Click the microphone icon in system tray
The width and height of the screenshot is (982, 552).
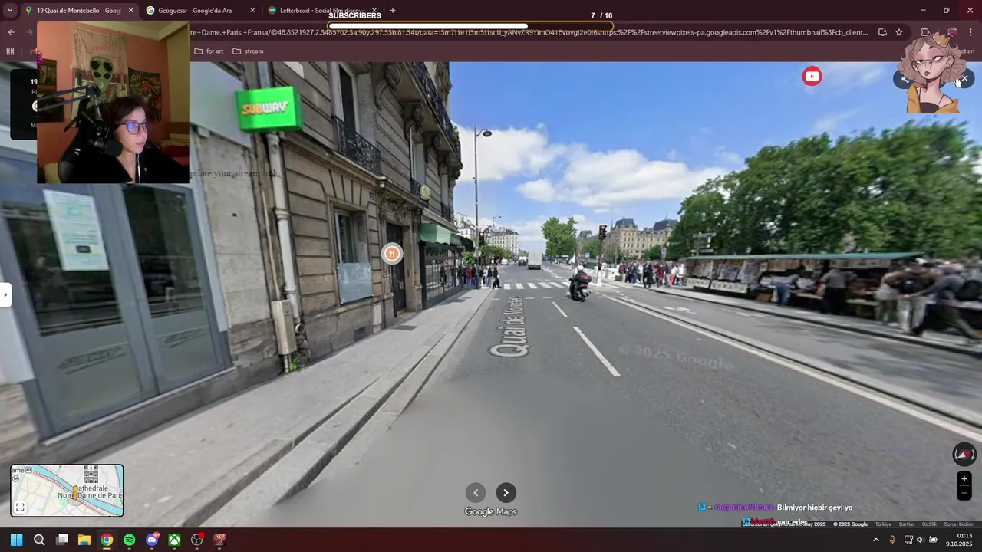[x=892, y=540]
